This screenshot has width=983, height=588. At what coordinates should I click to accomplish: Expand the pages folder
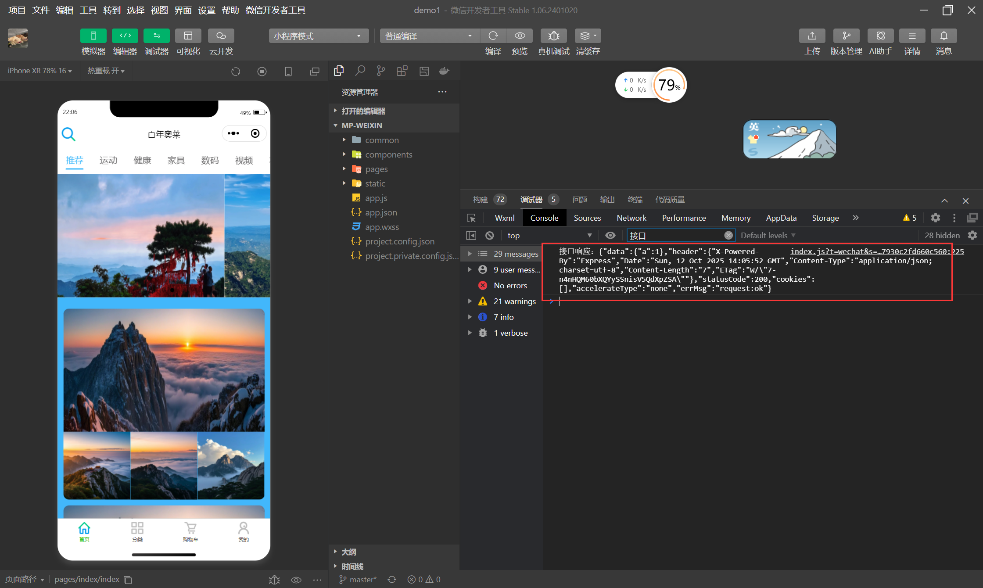(376, 169)
